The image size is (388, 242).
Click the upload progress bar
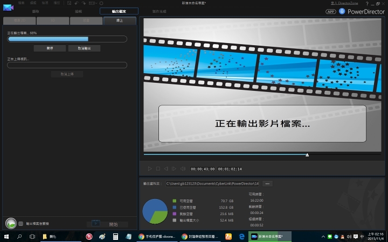[x=67, y=65]
